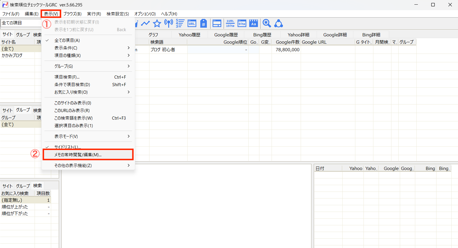Open the オプション(O) menu

[145, 14]
